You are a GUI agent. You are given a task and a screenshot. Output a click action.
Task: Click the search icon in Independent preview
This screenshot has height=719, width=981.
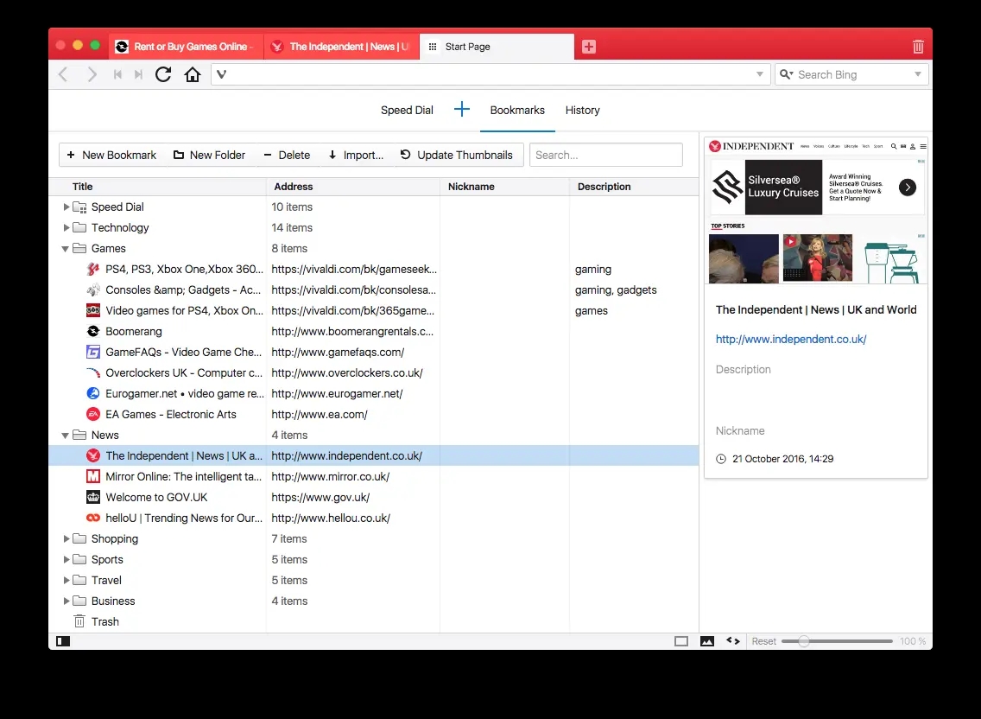894,146
